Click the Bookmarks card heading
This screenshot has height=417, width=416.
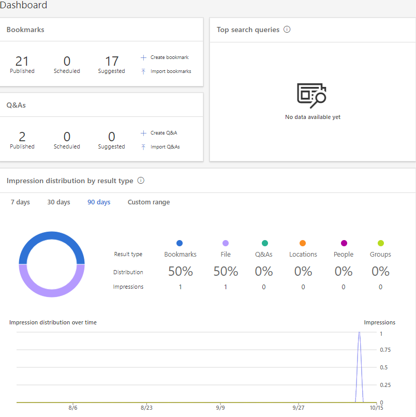[x=25, y=29]
